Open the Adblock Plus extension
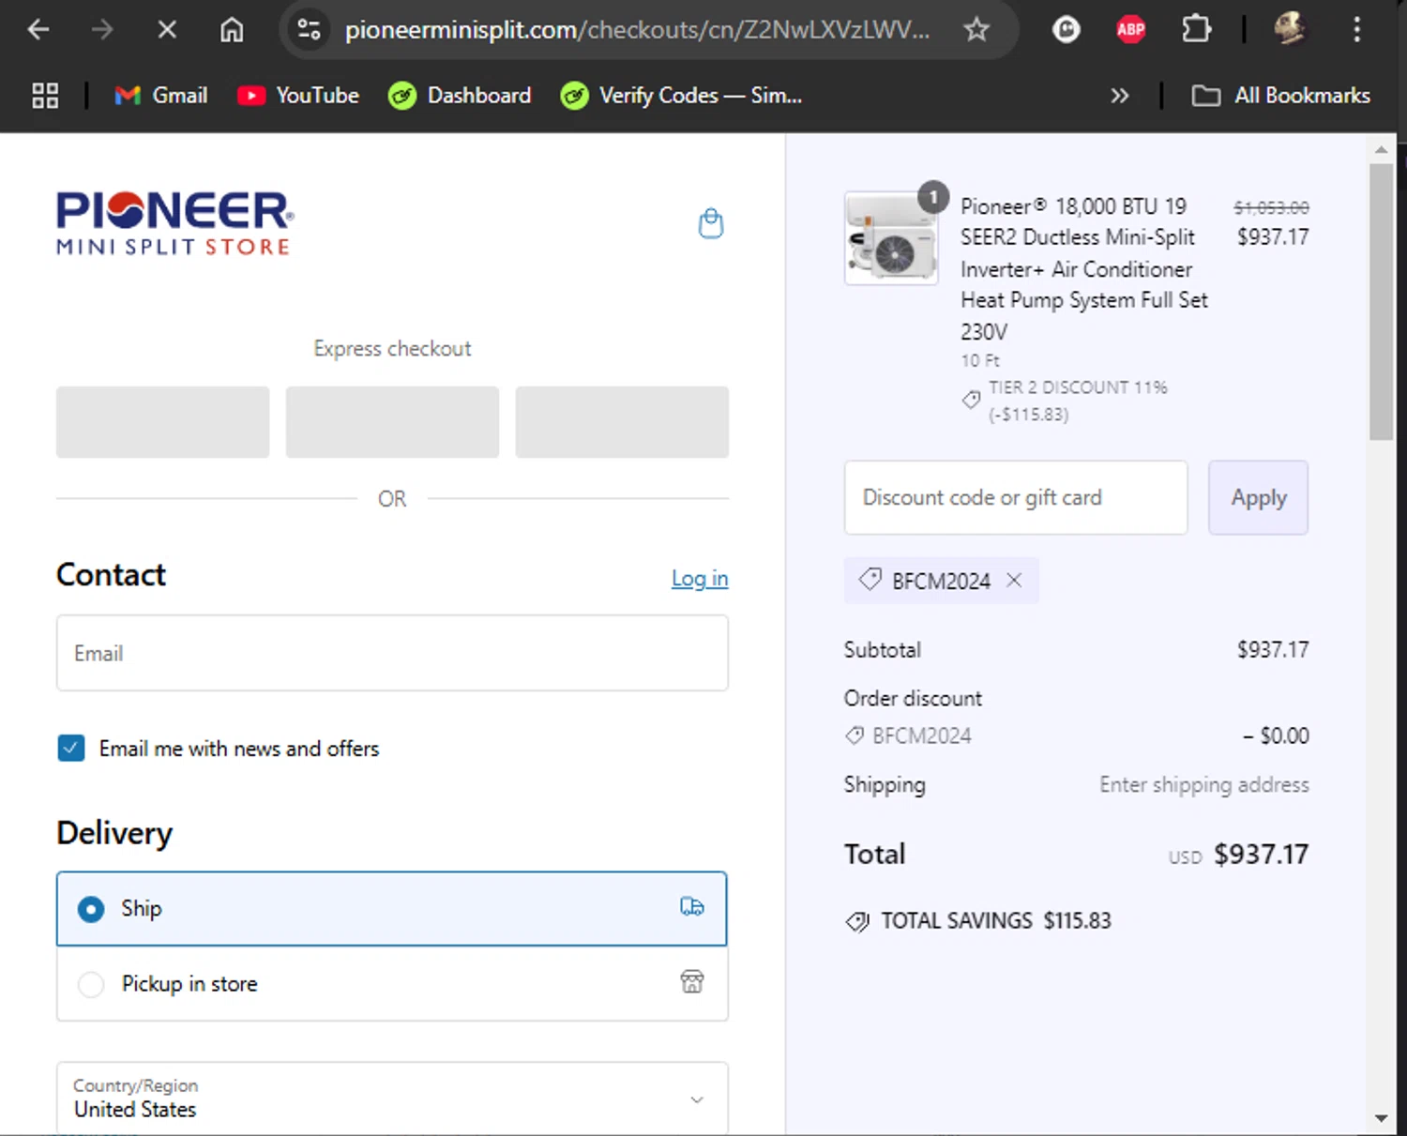The width and height of the screenshot is (1407, 1136). tap(1130, 30)
